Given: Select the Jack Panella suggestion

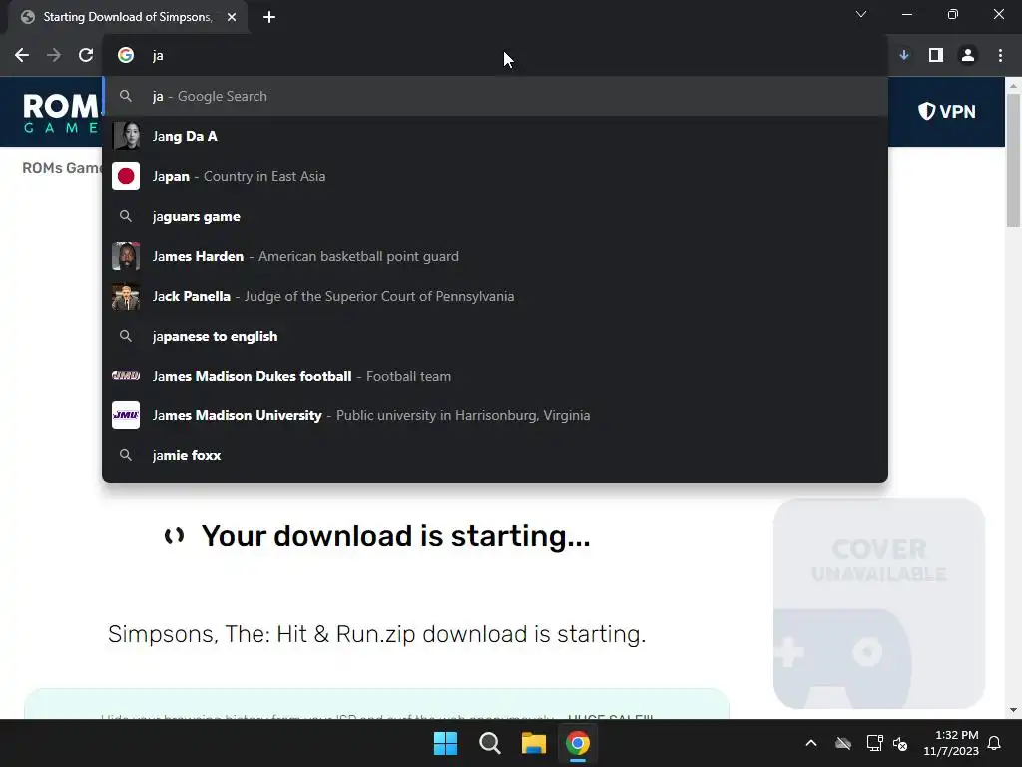Looking at the screenshot, I should click(x=495, y=296).
